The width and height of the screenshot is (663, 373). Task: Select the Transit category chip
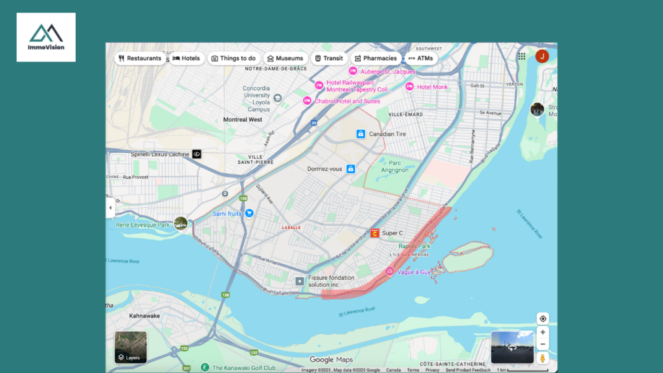point(328,58)
